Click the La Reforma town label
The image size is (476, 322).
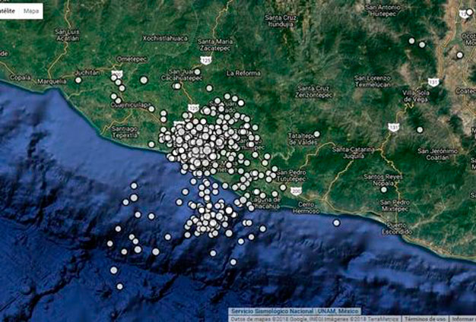point(246,74)
